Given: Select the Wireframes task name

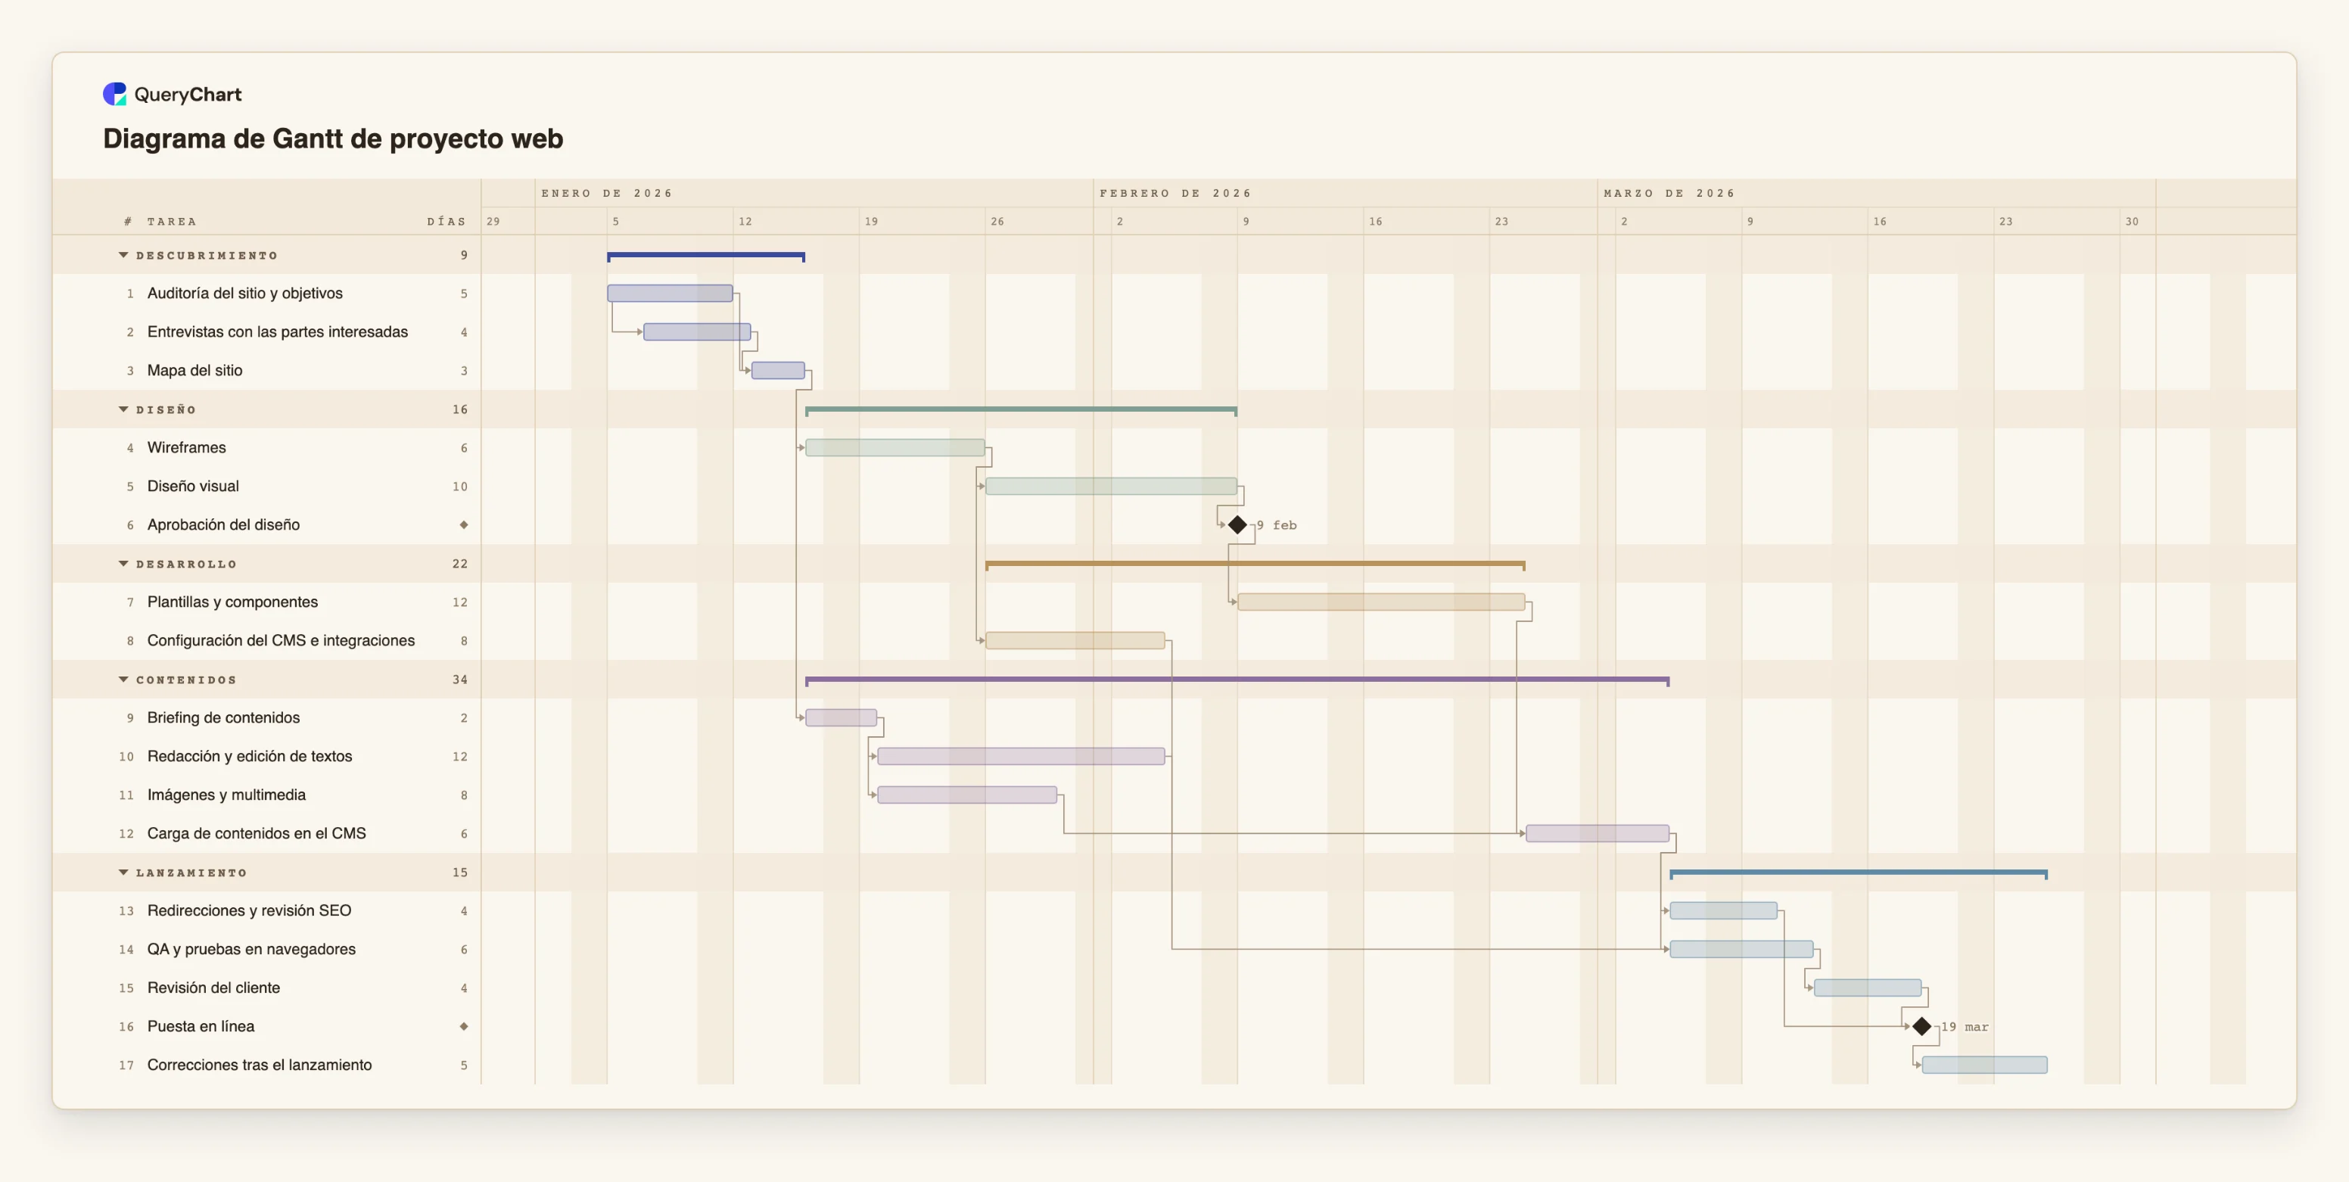Looking at the screenshot, I should click(187, 448).
